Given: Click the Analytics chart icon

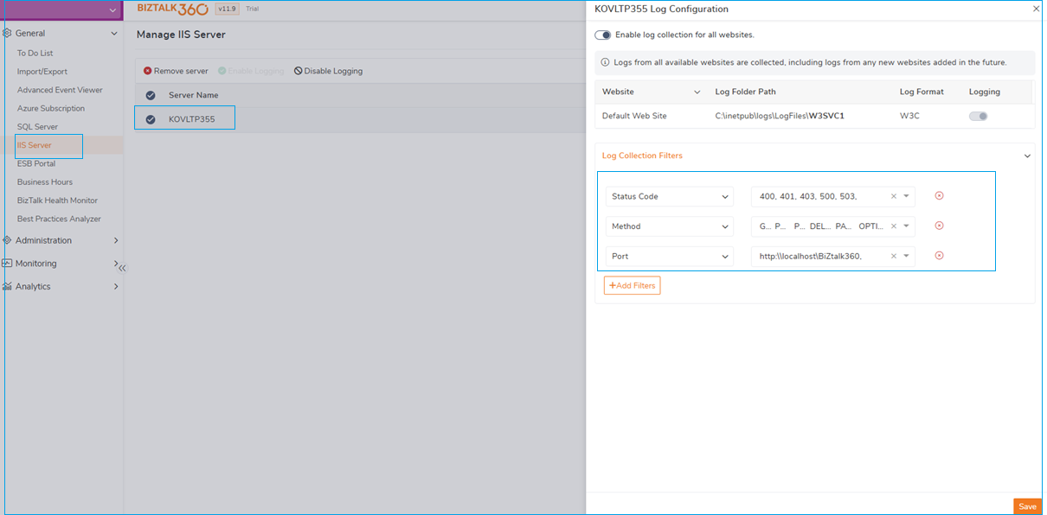Looking at the screenshot, I should tap(7, 286).
